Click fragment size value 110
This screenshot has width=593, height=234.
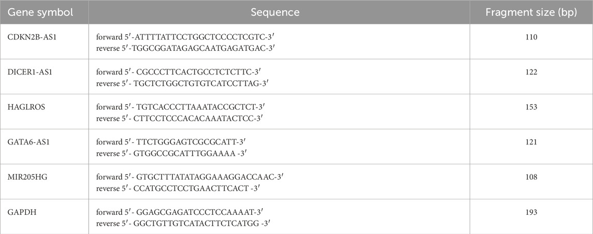pyautogui.click(x=531, y=37)
